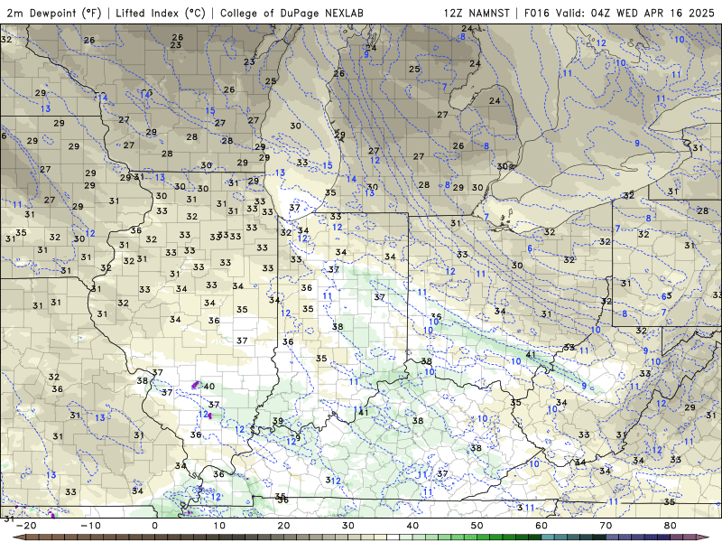Click the '60' color scale label
The image size is (722, 542).
[541, 526]
